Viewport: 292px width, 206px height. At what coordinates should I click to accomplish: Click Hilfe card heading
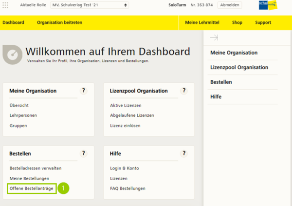(115, 153)
